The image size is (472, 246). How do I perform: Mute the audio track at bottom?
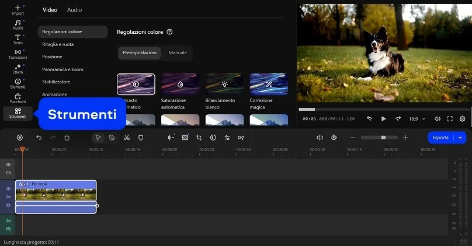click(8, 221)
